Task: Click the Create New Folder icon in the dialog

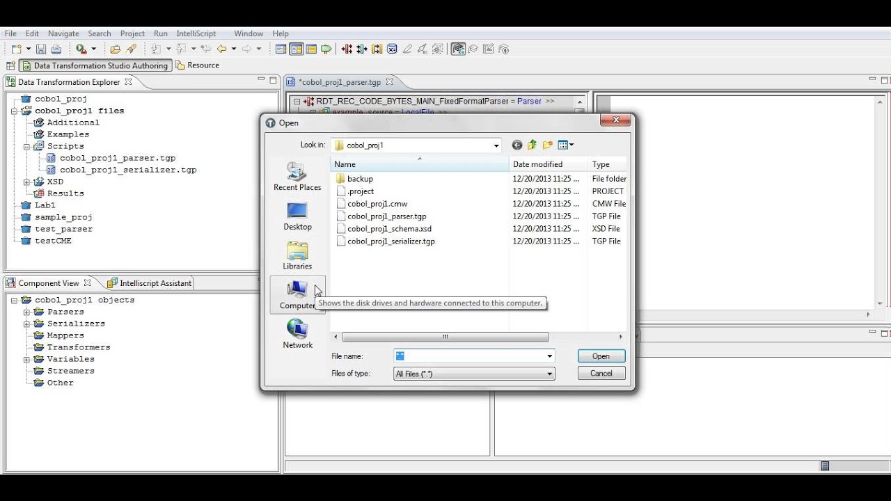Action: click(548, 145)
